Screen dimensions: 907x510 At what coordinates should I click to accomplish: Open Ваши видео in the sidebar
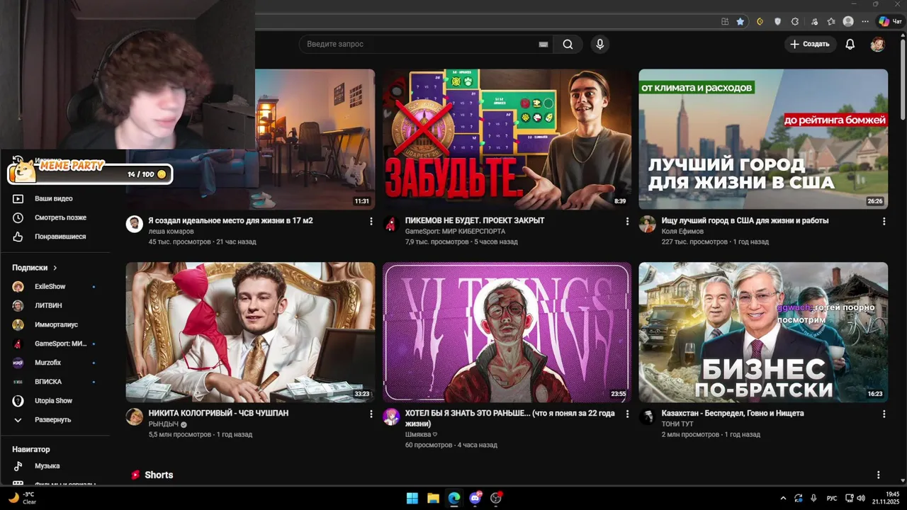pyautogui.click(x=54, y=199)
